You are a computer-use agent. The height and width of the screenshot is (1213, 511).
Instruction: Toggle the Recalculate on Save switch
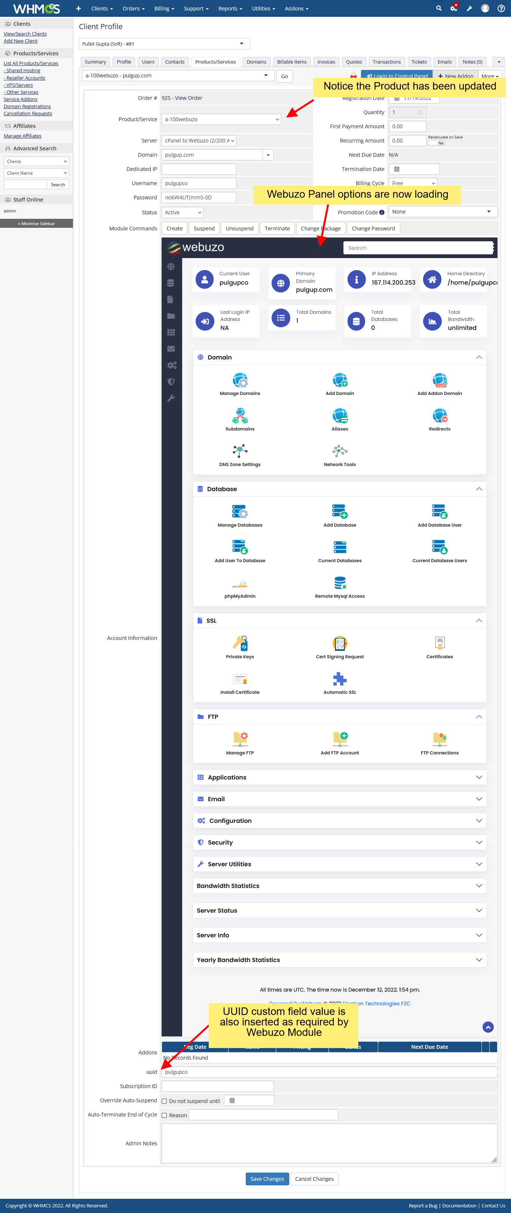pos(437,143)
